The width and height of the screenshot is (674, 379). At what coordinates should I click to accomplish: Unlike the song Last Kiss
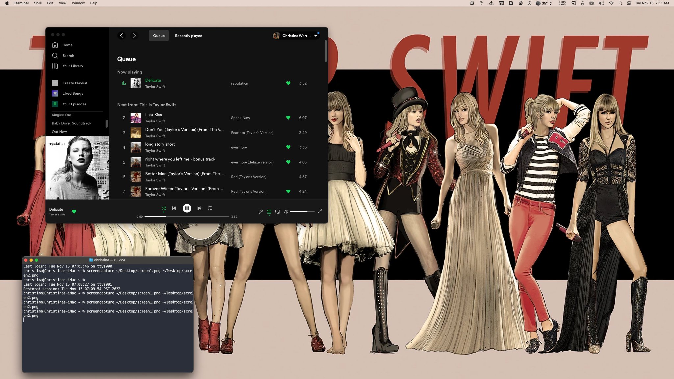[x=288, y=118]
